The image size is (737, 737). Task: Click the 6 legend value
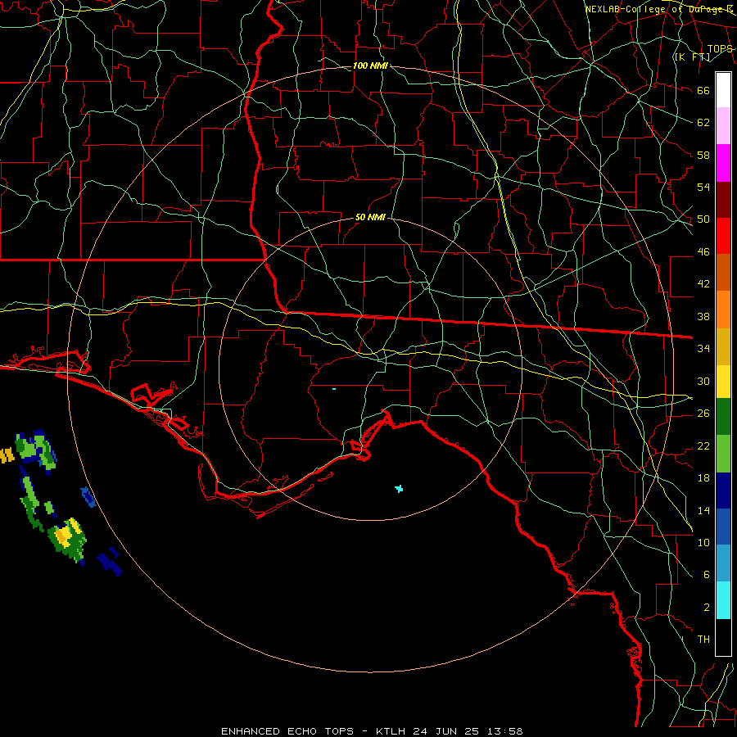point(706,574)
